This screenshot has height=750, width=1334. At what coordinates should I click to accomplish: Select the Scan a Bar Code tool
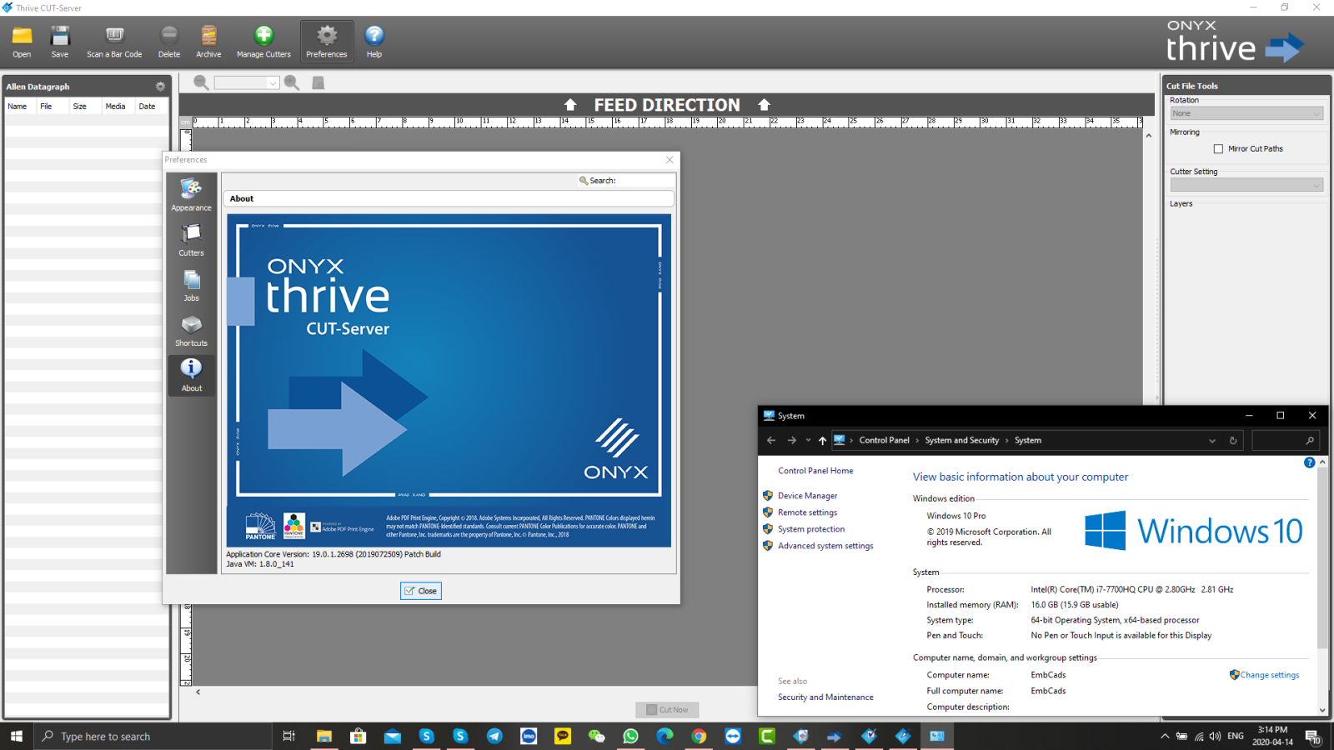point(113,40)
